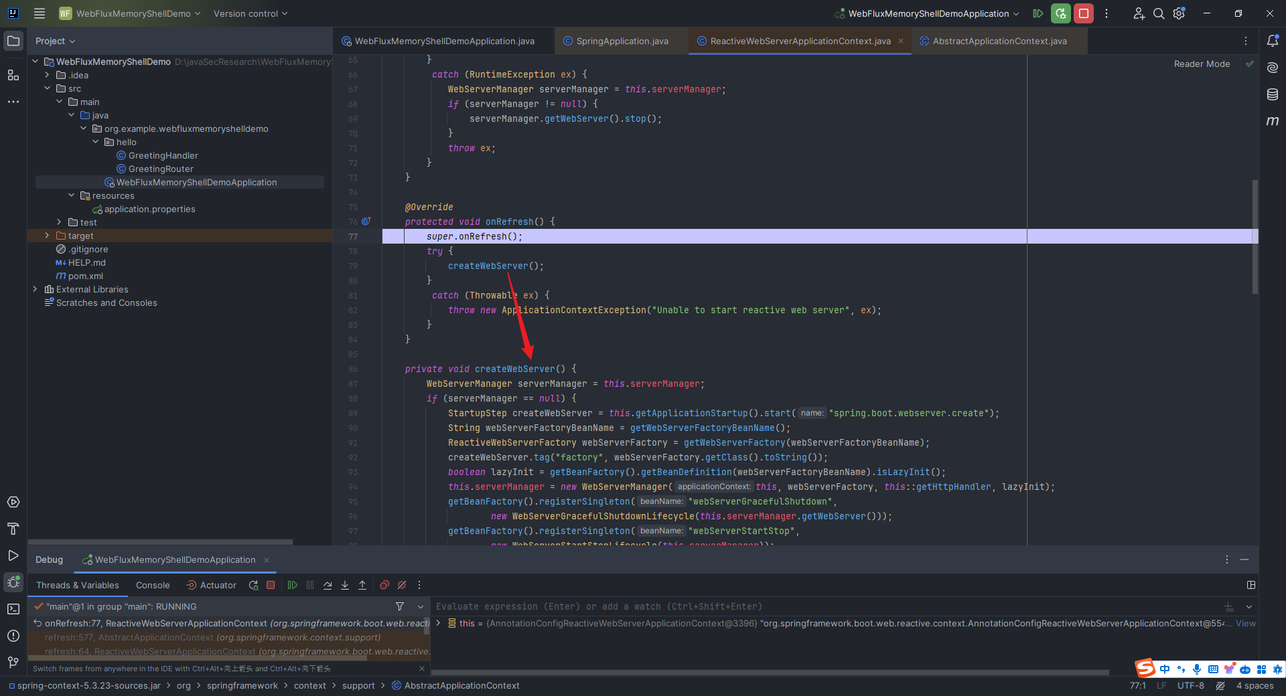Click Stop in the debug panel toolbar
Screen dimensions: 1286x696
(x=271, y=585)
